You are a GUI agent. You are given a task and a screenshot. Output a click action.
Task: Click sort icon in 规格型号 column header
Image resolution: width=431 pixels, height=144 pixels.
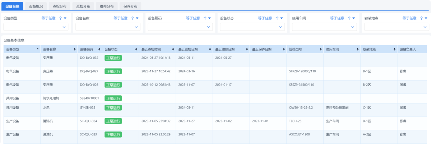321,49
